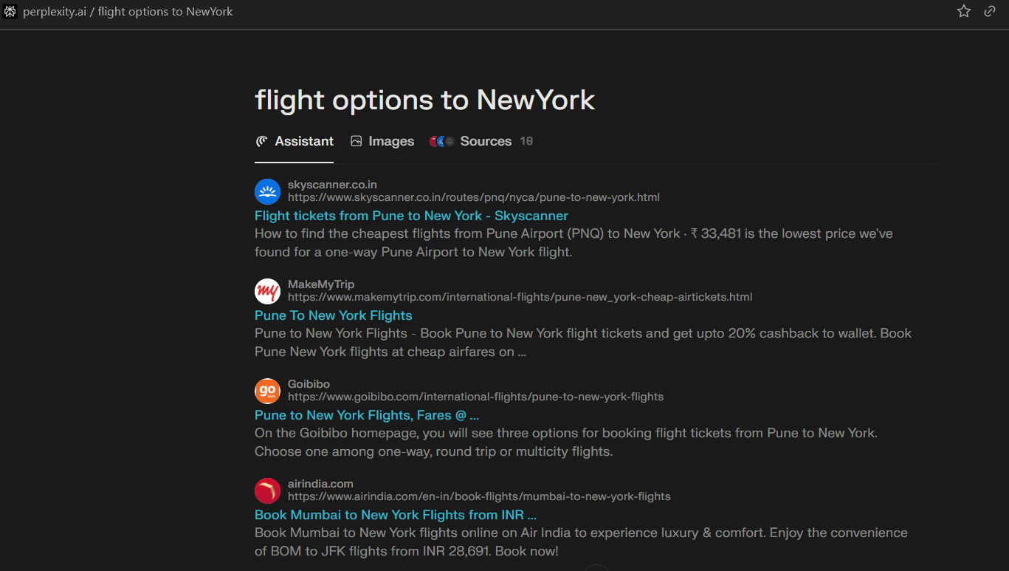
Task: Click the MakeMyTrip favicon
Action: (x=267, y=291)
